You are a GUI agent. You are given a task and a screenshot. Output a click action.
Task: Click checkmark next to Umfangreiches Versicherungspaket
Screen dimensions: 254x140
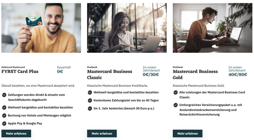click(x=176, y=105)
